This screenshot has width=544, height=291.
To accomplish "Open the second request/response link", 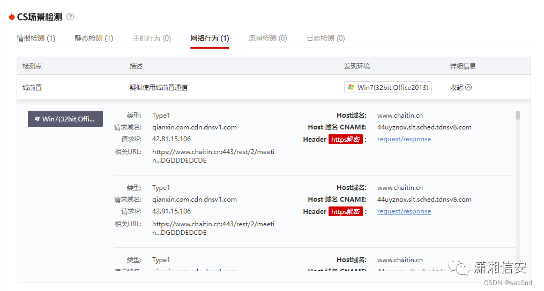I will point(404,211).
